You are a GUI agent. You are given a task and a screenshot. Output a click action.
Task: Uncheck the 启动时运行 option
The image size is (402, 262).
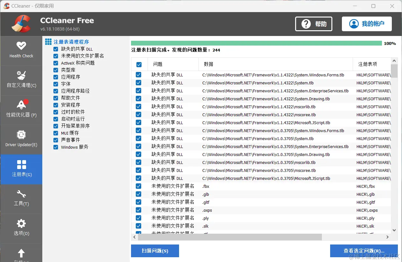pyautogui.click(x=56, y=119)
